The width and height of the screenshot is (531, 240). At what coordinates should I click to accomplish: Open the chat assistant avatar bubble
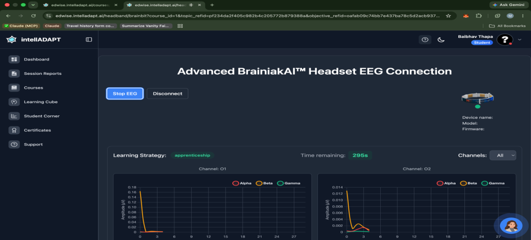pyautogui.click(x=511, y=226)
